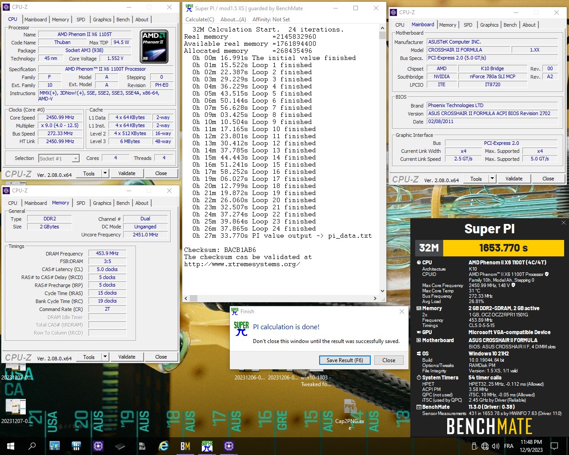Select the win10-1803 Tweaked desktop item label
569x455 pixels.
316,381
